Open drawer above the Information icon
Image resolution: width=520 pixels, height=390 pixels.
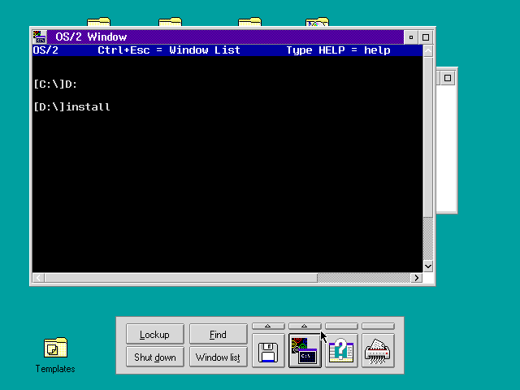(341, 327)
